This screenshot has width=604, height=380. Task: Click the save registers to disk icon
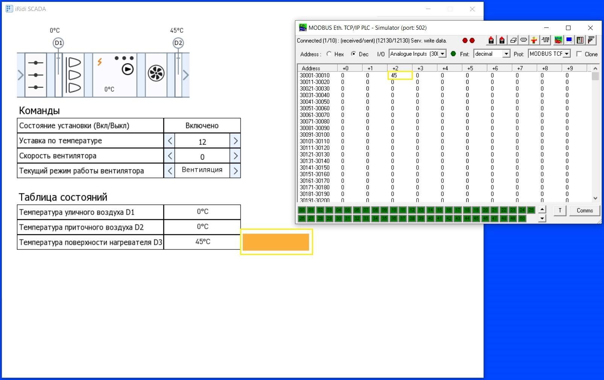point(502,40)
